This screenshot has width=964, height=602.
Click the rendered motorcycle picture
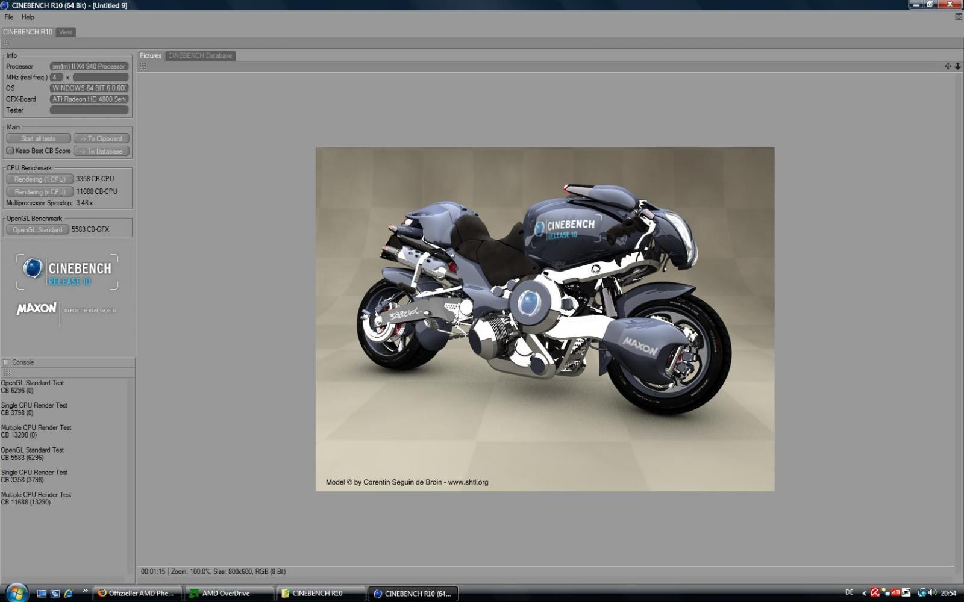[545, 319]
